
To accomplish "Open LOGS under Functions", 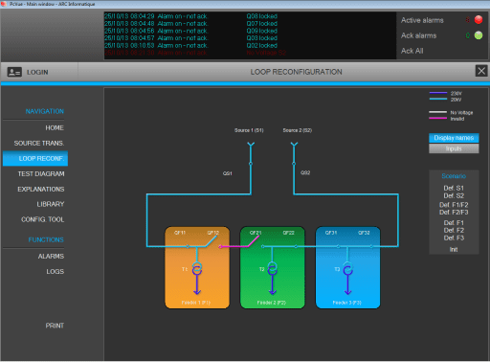I will [56, 272].
